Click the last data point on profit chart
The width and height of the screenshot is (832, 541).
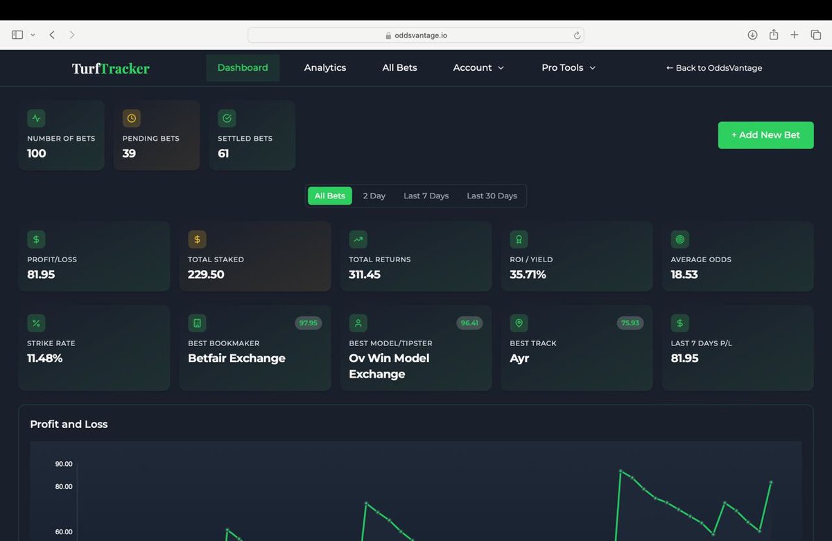(771, 482)
